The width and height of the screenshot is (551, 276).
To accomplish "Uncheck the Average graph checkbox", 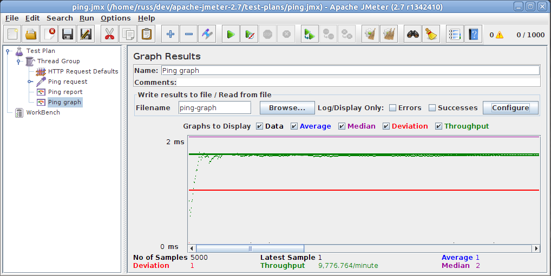I will coord(294,126).
